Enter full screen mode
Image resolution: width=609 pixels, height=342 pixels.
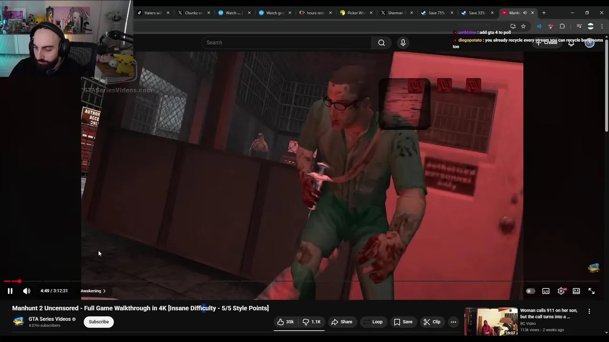(591, 291)
